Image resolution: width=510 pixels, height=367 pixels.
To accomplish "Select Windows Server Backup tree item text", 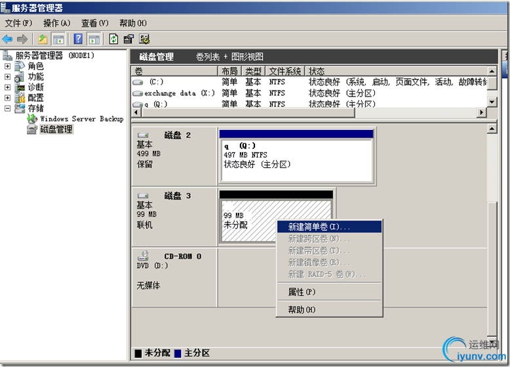I will [82, 119].
